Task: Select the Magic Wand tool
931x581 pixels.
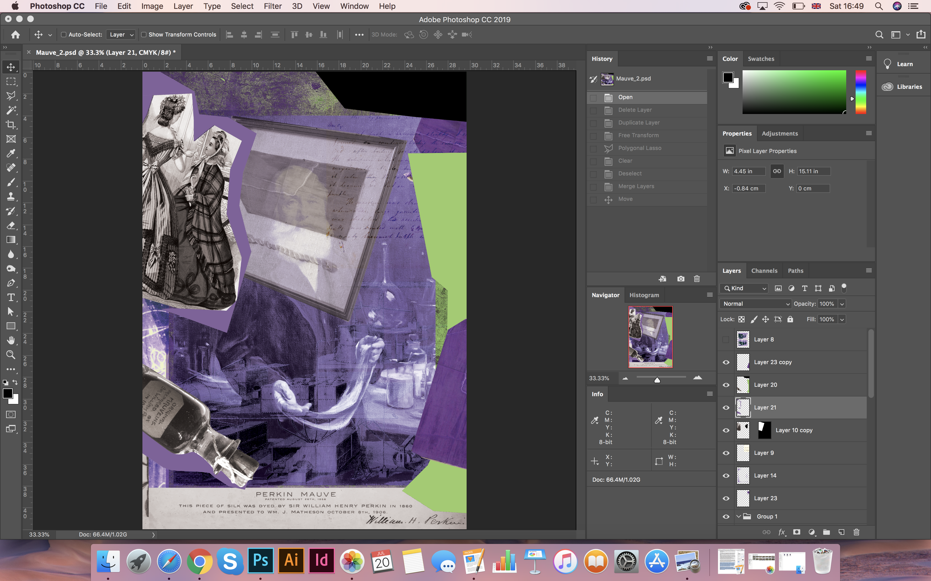Action: 11,110
